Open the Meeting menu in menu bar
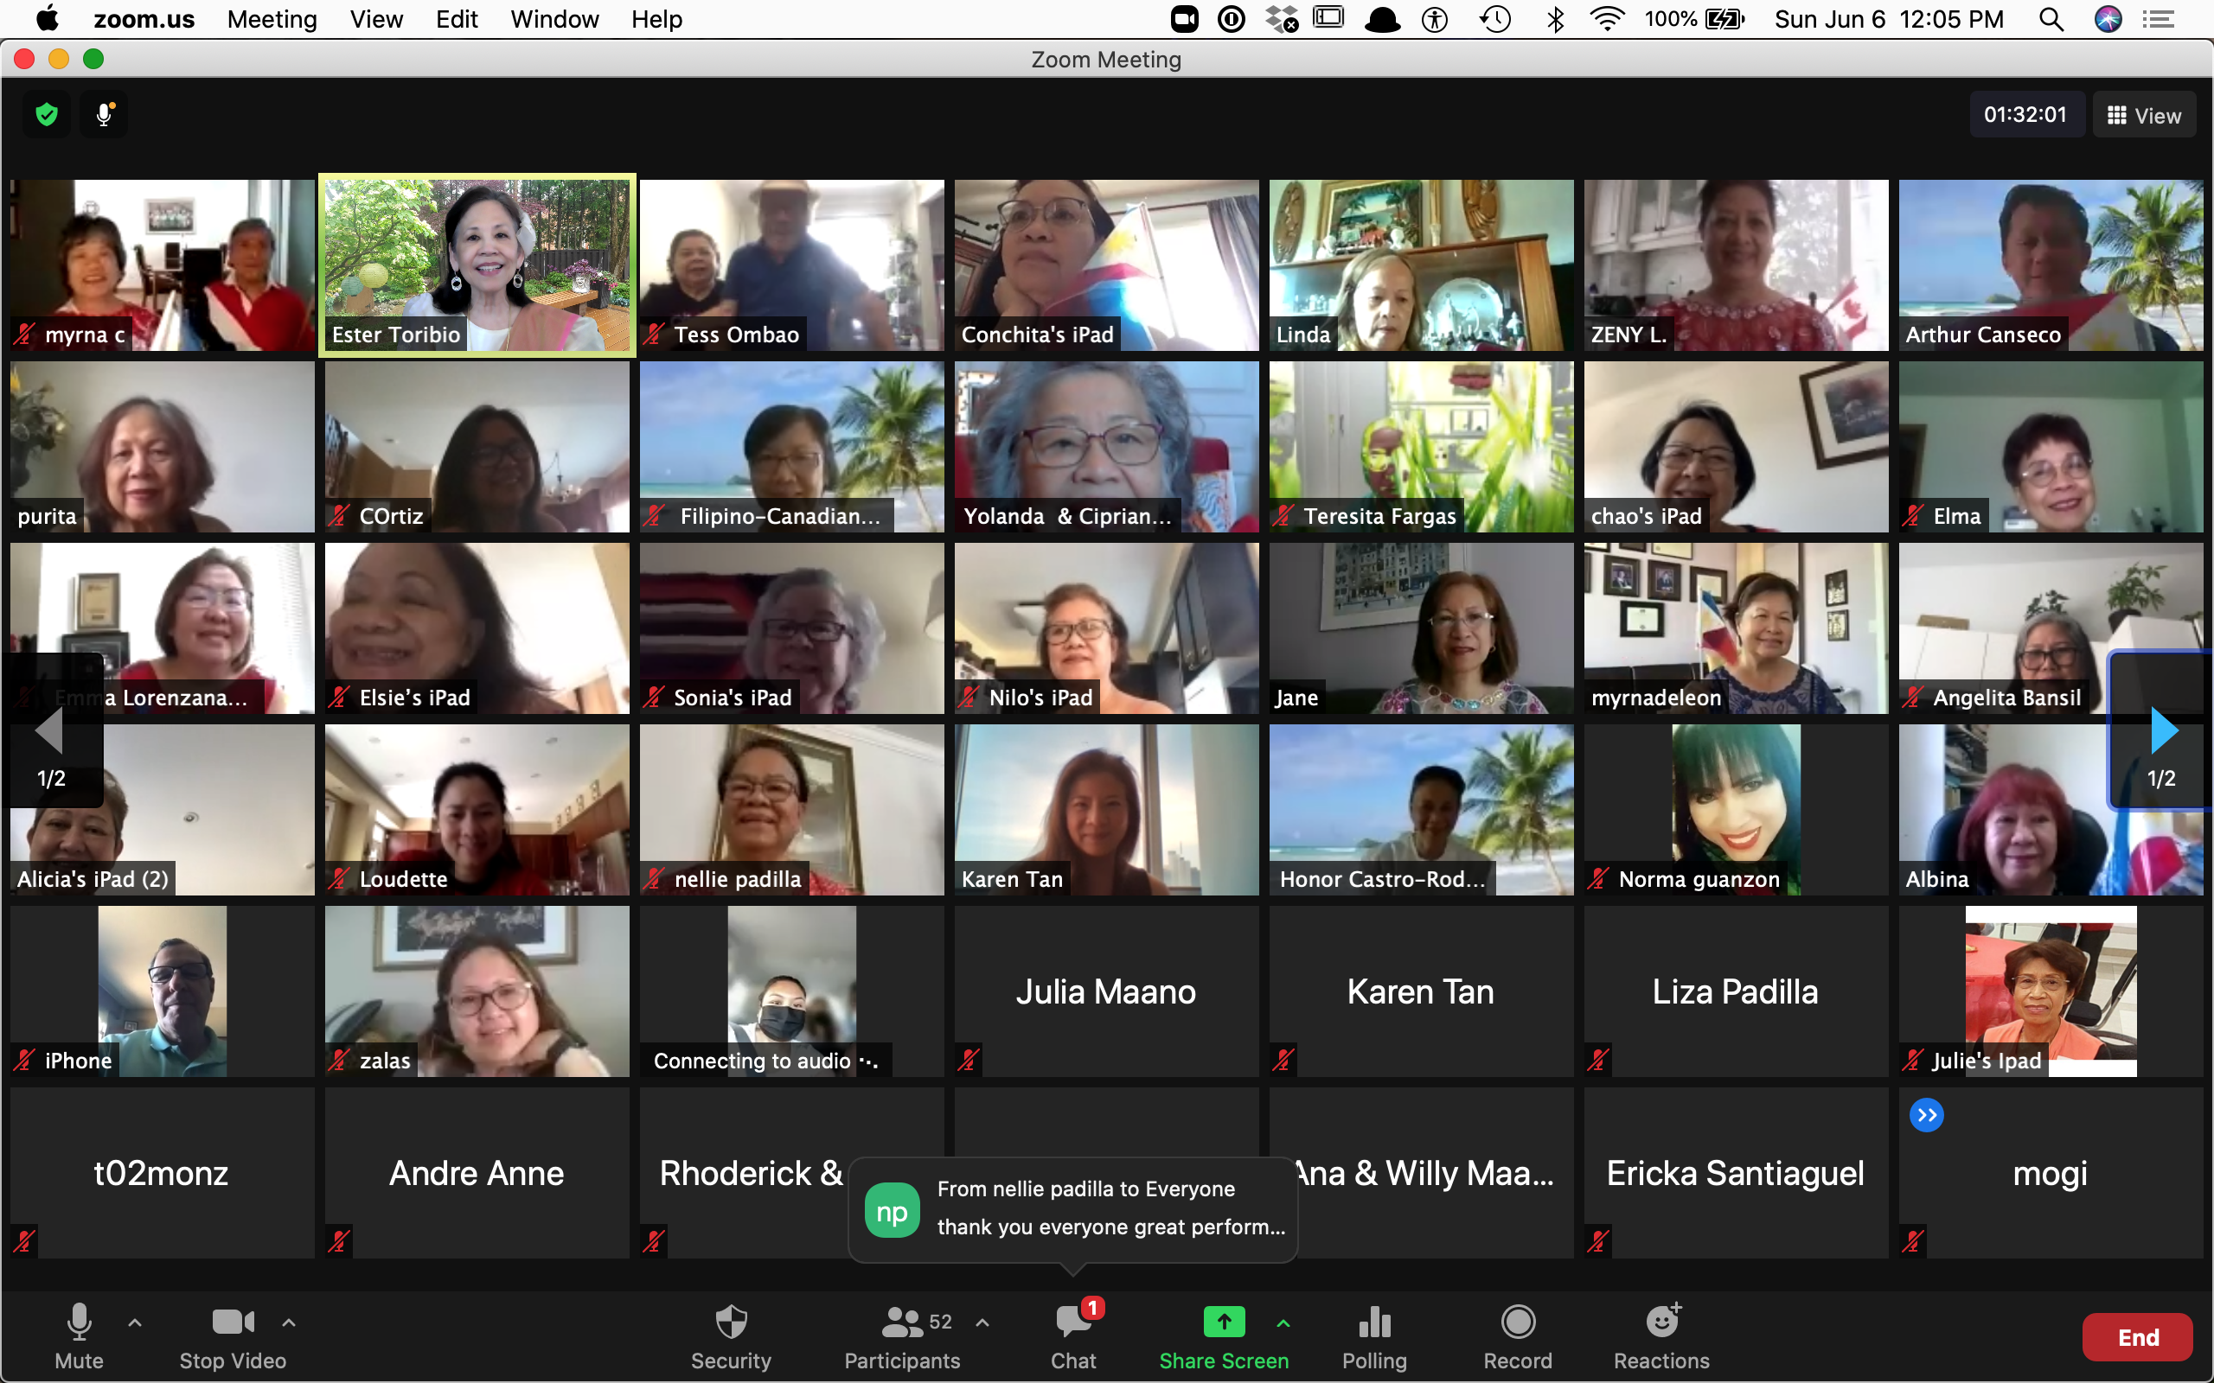This screenshot has height=1383, width=2214. pos(272,19)
